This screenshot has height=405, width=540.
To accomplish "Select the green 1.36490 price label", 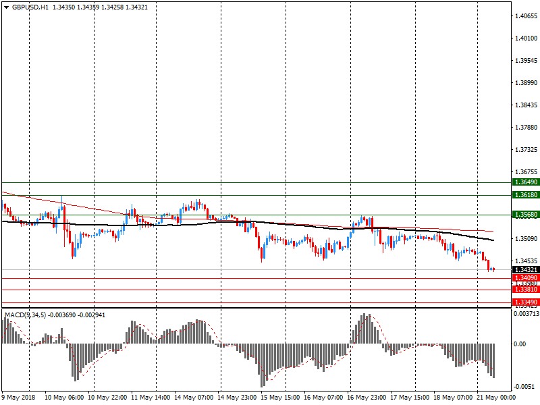I will point(525,182).
